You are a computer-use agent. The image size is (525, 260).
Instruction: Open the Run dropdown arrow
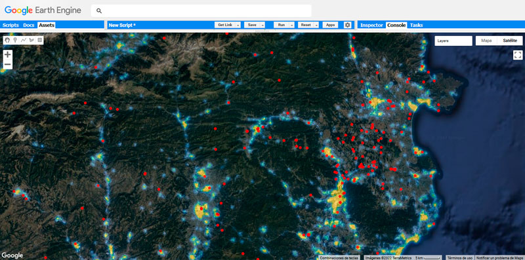pyautogui.click(x=292, y=25)
